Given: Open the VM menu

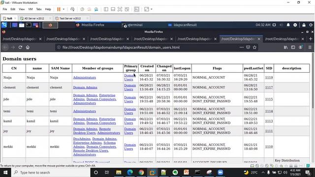Looking at the screenshot, I should 31,9.
